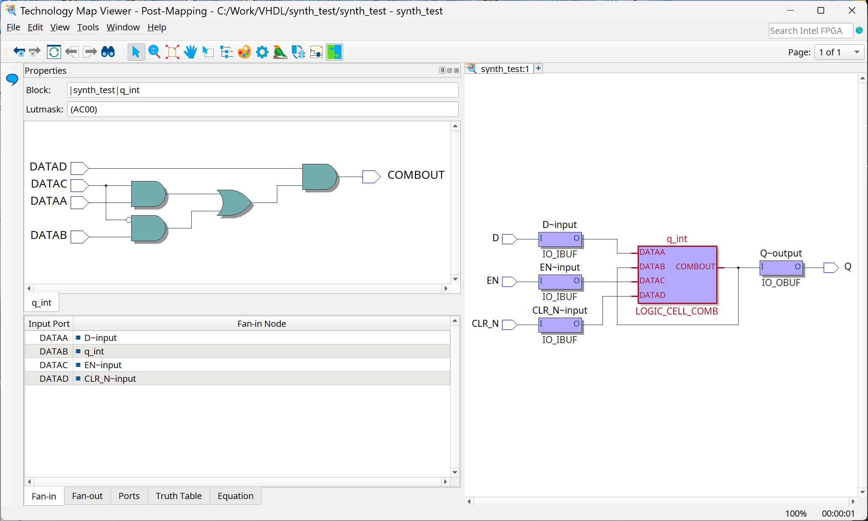
Task: Select the hand pan tool
Action: point(190,52)
